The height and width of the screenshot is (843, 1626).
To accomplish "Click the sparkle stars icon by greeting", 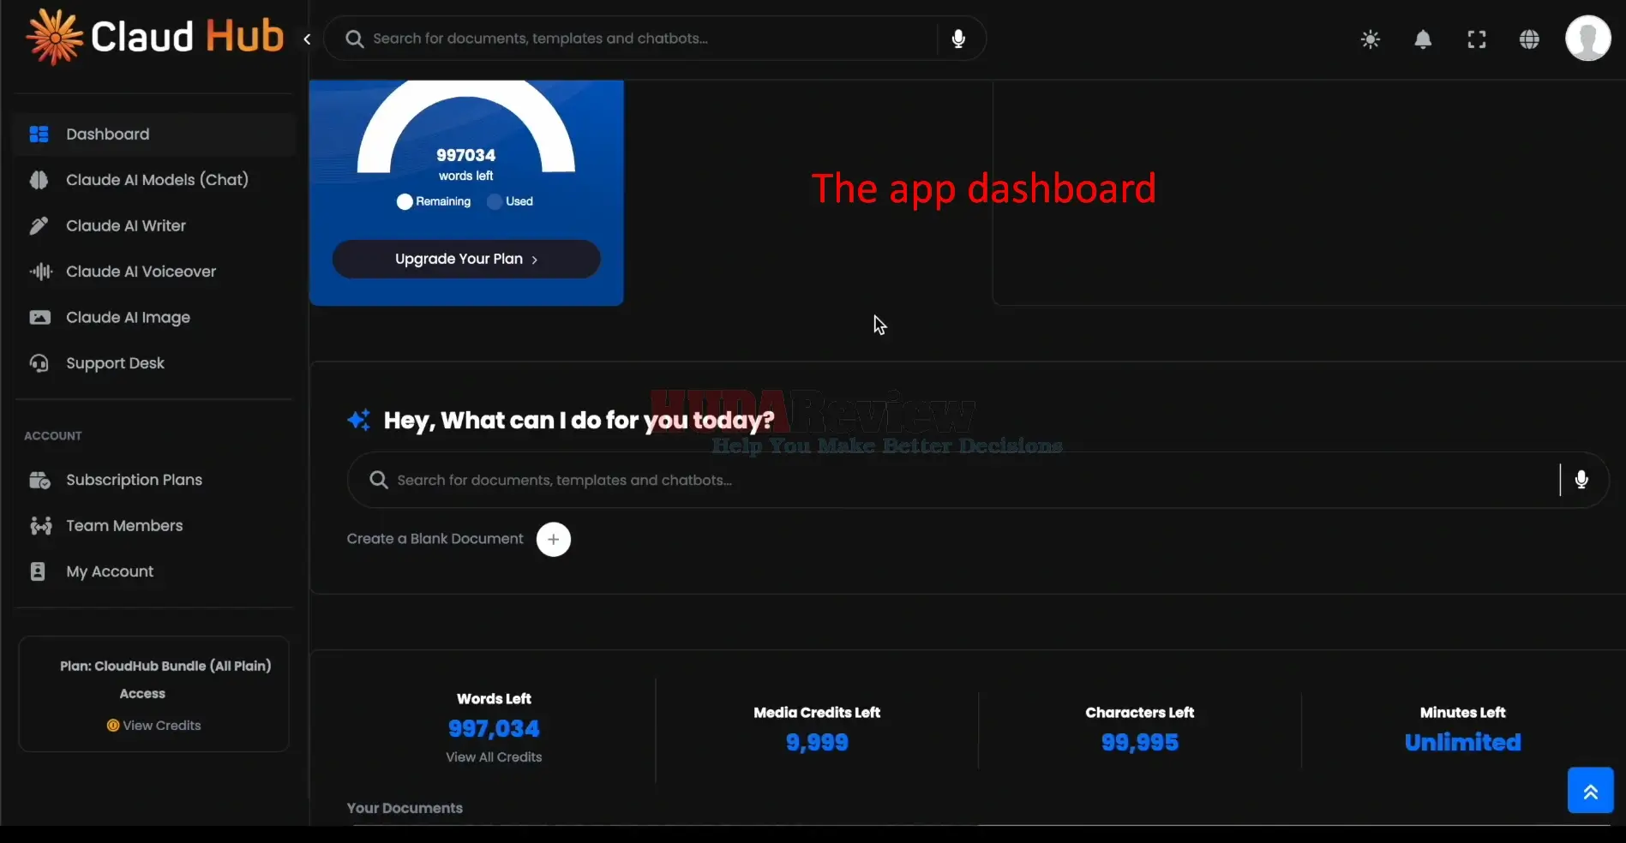I will 358,420.
